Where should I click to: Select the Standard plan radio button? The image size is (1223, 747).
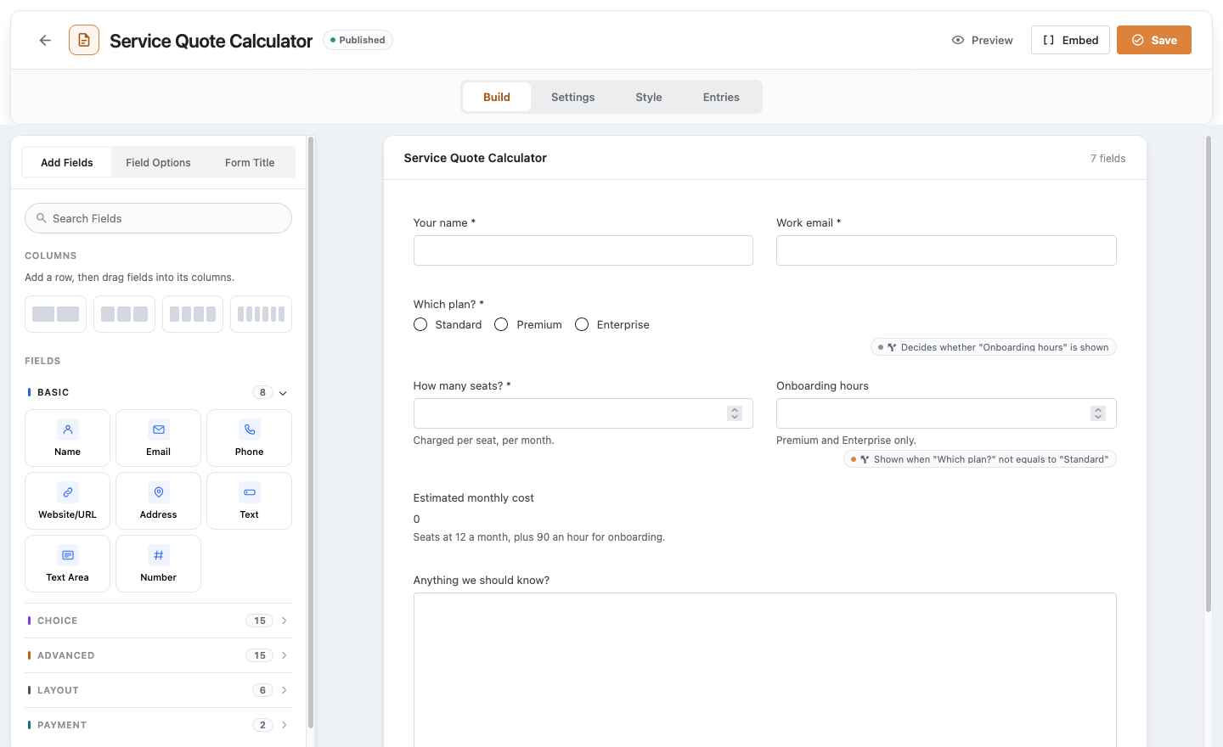(420, 324)
